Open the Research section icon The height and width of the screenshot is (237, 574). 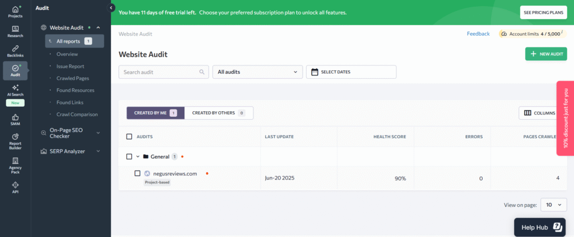(x=15, y=31)
